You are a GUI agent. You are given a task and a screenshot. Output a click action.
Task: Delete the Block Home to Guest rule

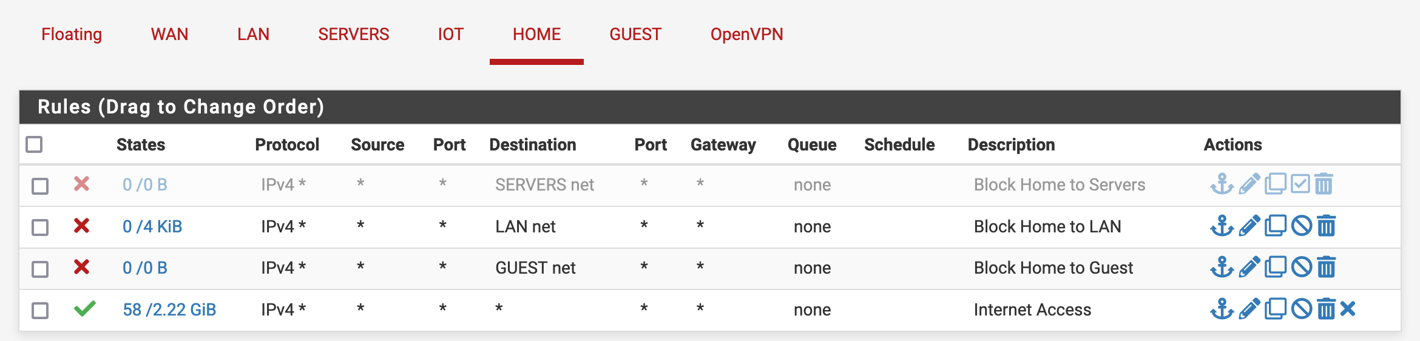point(1327,267)
